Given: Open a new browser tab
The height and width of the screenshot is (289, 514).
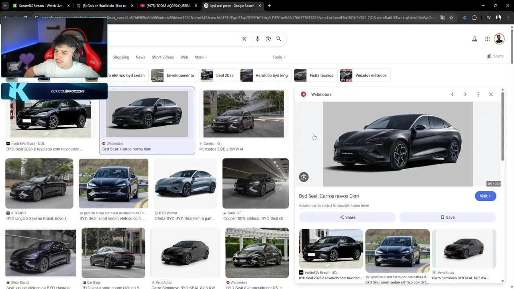Looking at the screenshot, I should (x=269, y=6).
